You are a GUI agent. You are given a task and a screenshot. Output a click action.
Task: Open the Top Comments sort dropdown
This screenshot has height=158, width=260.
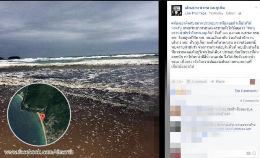tap(247, 91)
